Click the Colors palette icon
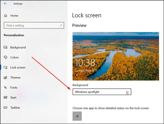 click(5, 57)
